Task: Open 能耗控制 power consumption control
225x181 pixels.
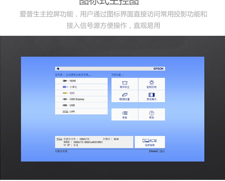Action: point(151,84)
